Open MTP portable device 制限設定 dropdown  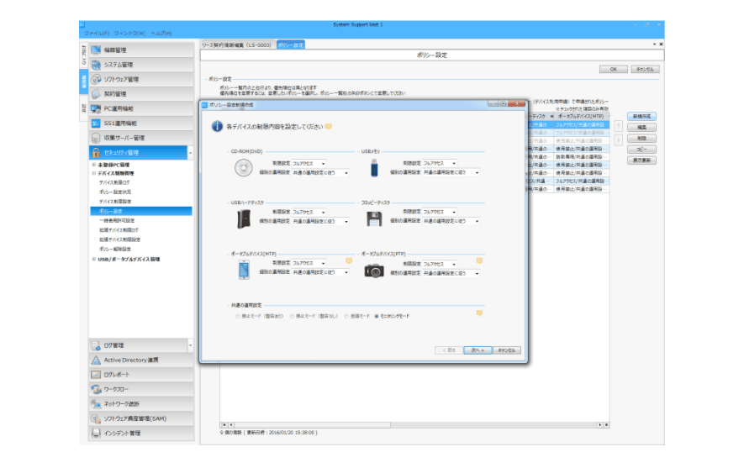tap(309, 263)
